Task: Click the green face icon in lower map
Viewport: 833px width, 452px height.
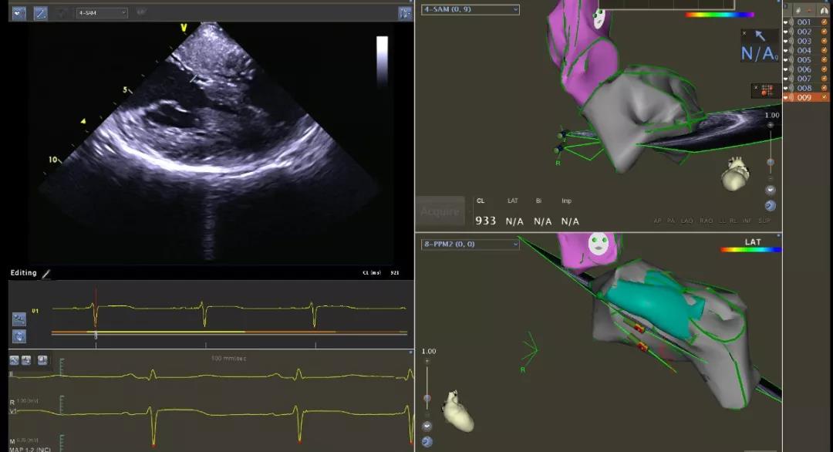Action: (x=599, y=244)
